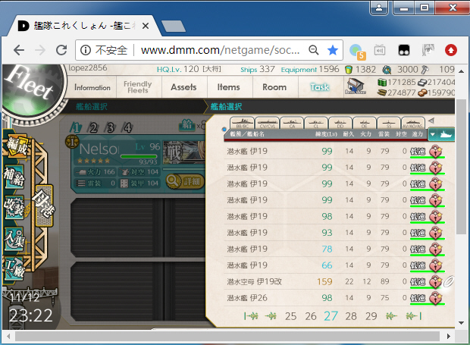Click the ship silhouette sort icon
This screenshot has width=470, height=345.
[x=446, y=134]
